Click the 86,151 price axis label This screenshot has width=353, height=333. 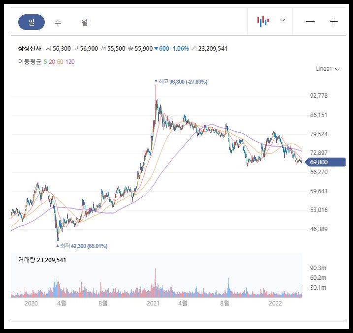[319, 115]
